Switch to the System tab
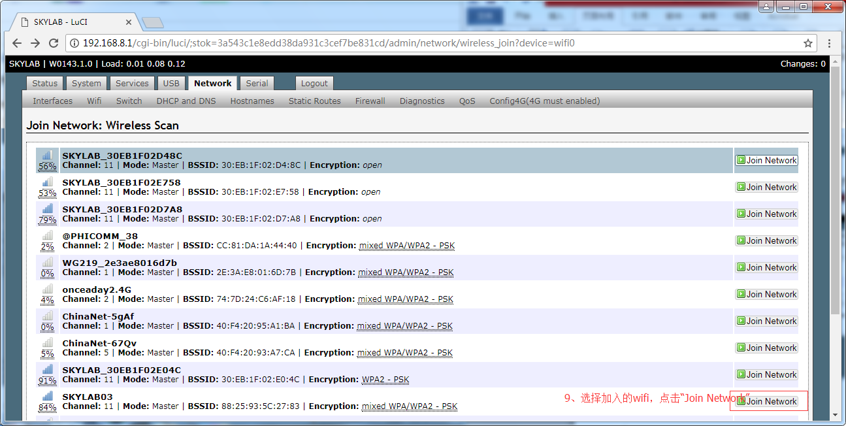 click(x=86, y=83)
